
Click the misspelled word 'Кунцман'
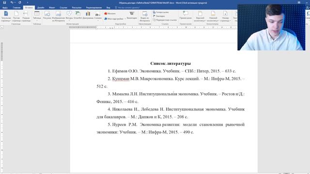coord(121,79)
